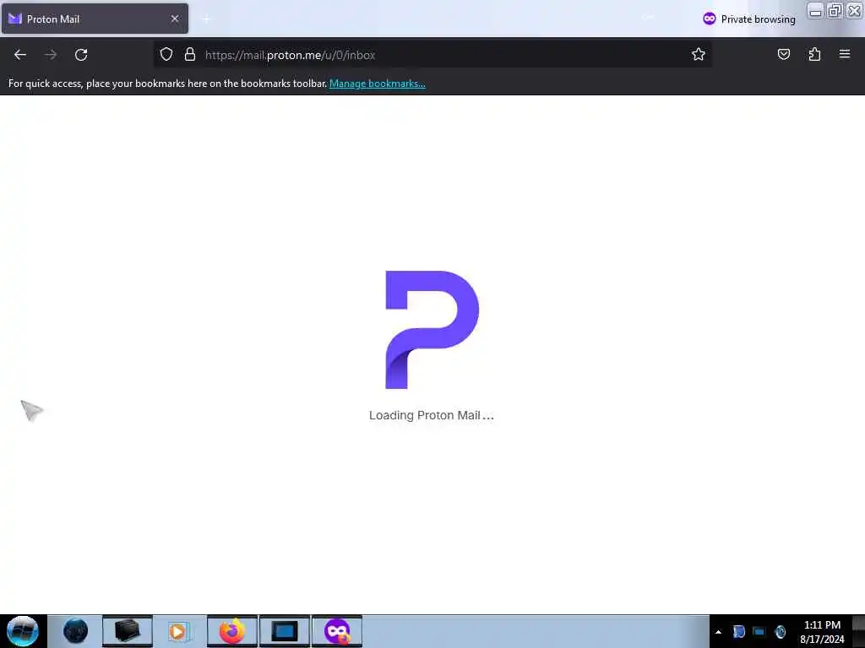Switch to the Firefox taskbar icon
Image resolution: width=865 pixels, height=648 pixels.
click(x=232, y=631)
